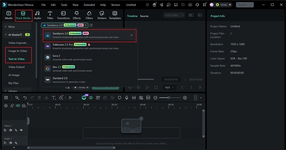
Task: Click the AI copilot robot icon
Action: (x=84, y=98)
